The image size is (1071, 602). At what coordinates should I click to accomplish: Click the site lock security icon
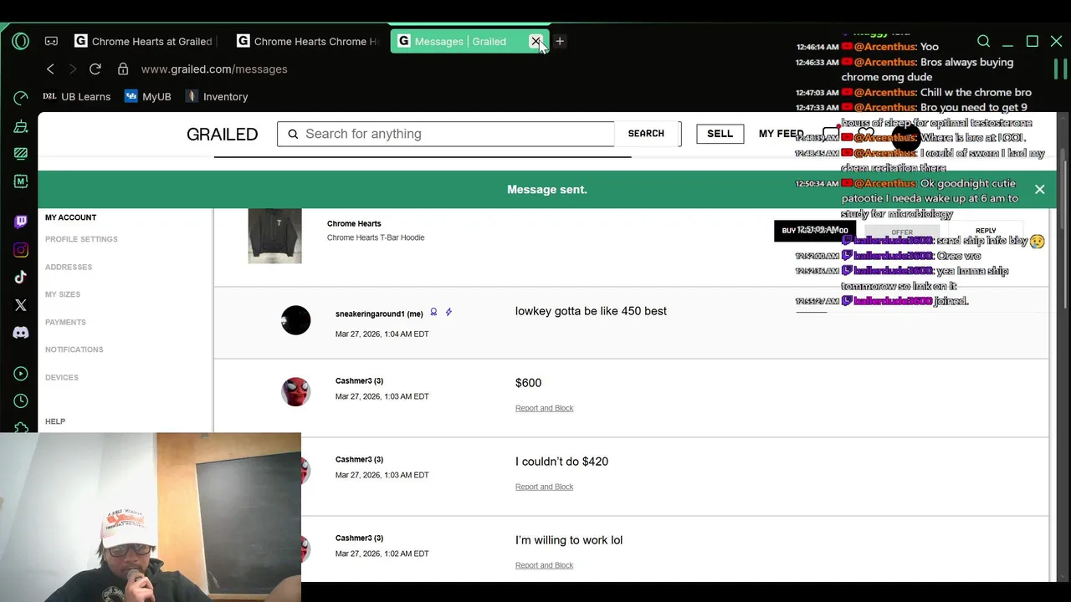pos(123,69)
